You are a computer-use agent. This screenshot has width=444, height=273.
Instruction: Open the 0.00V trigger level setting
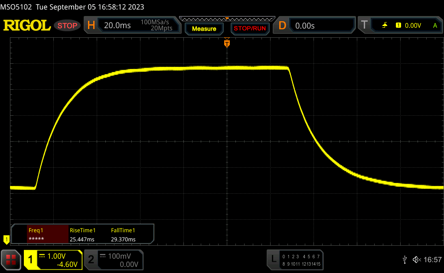click(x=413, y=26)
